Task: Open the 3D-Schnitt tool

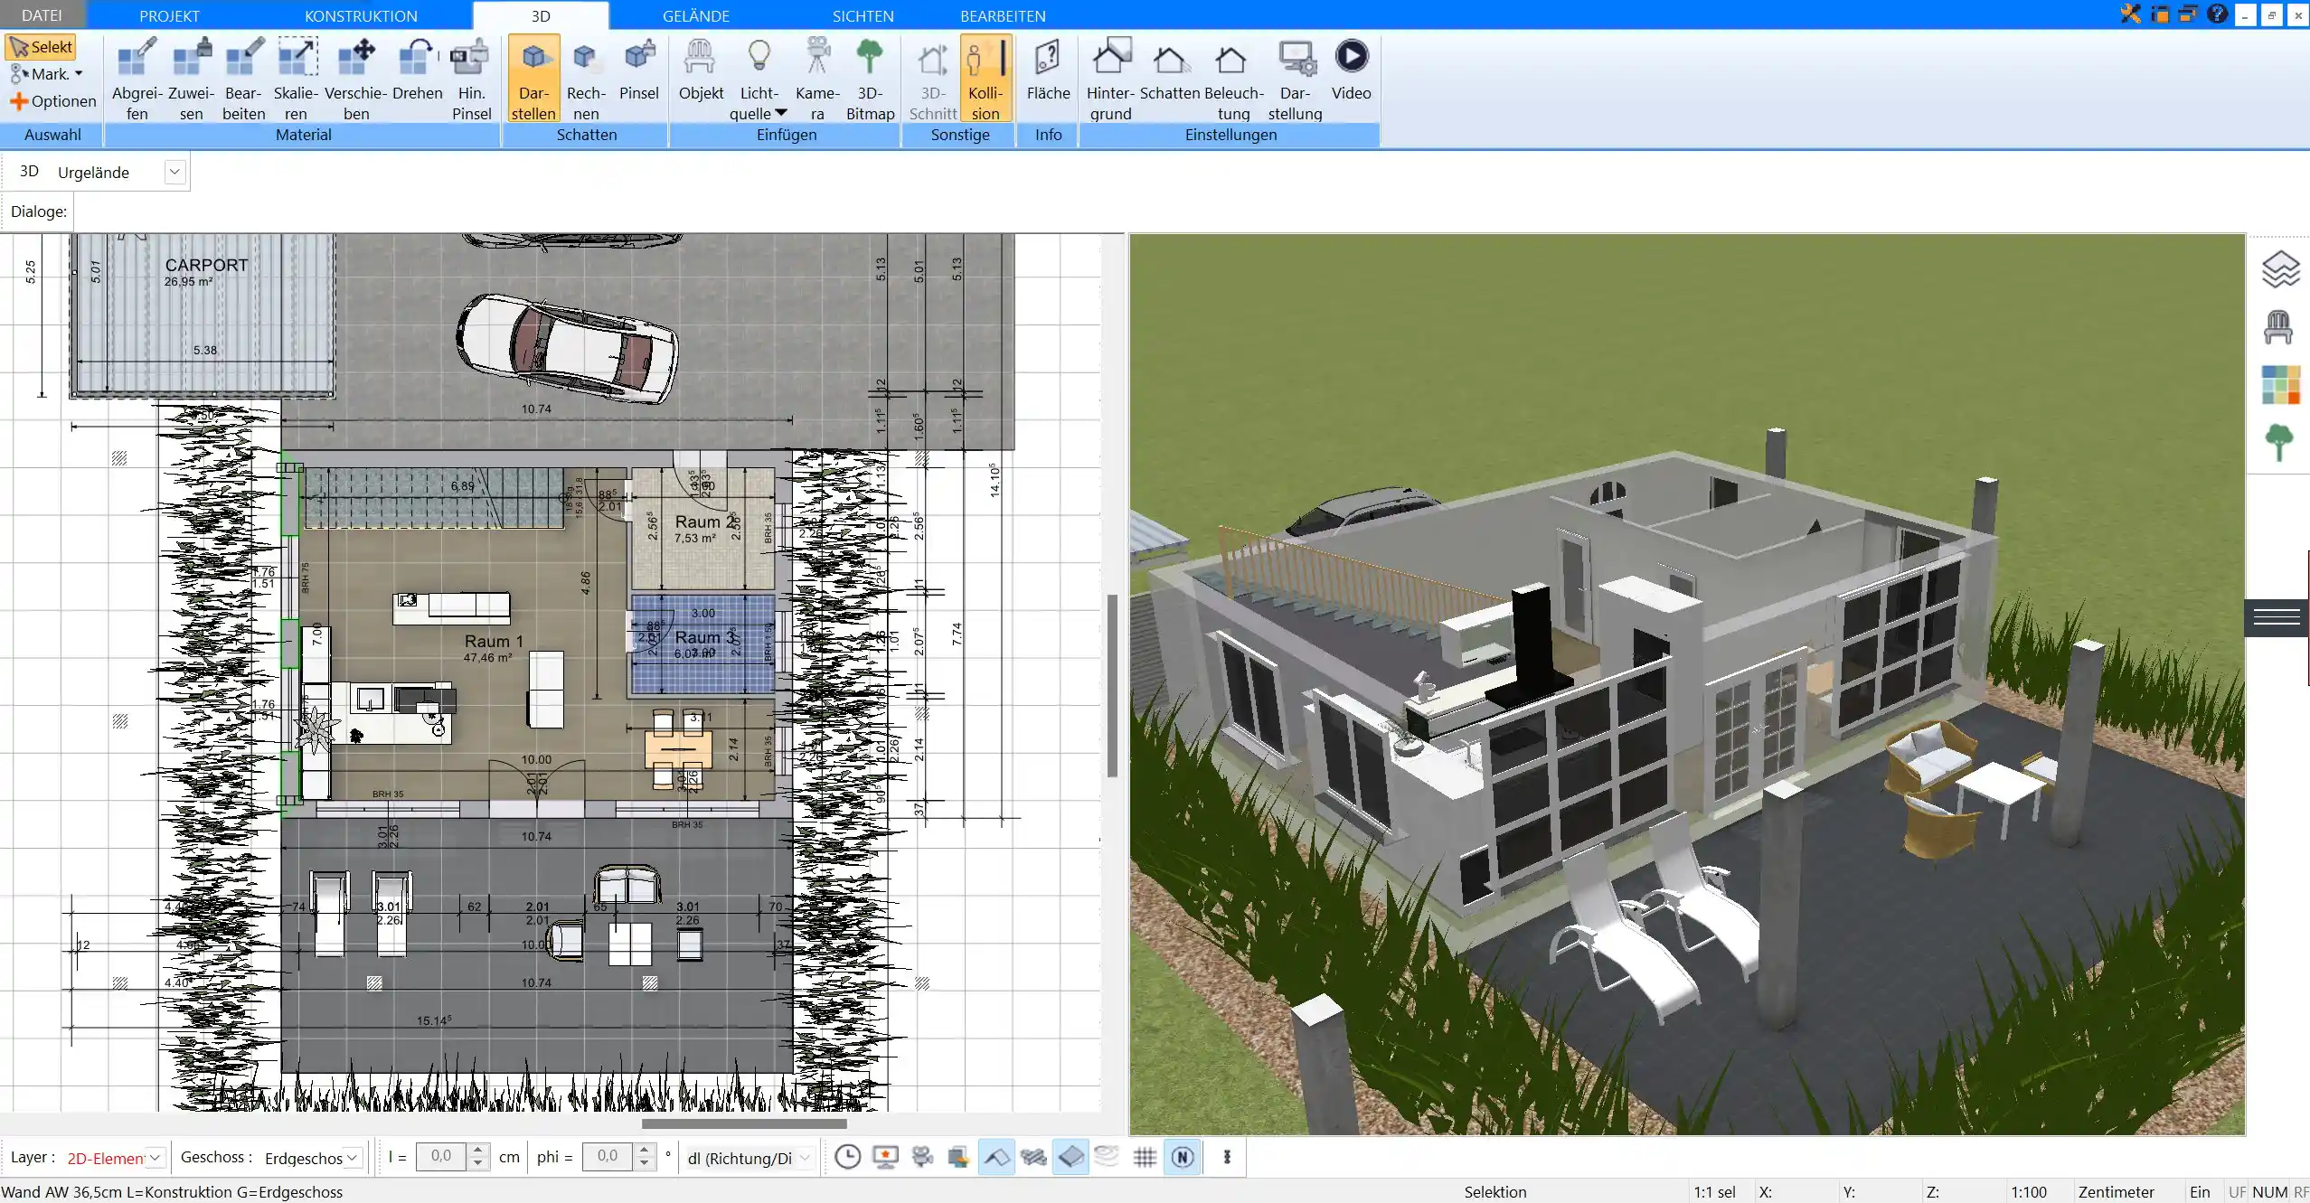Action: coord(932,79)
